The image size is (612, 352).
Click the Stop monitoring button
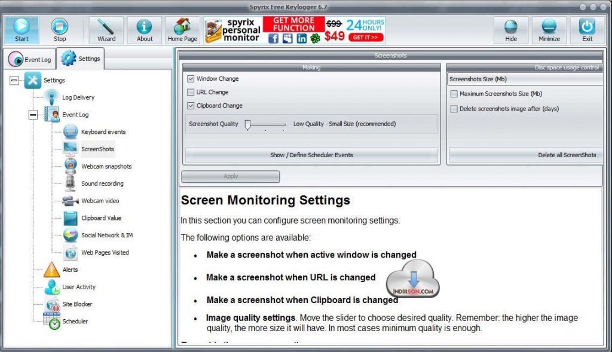pos(60,30)
